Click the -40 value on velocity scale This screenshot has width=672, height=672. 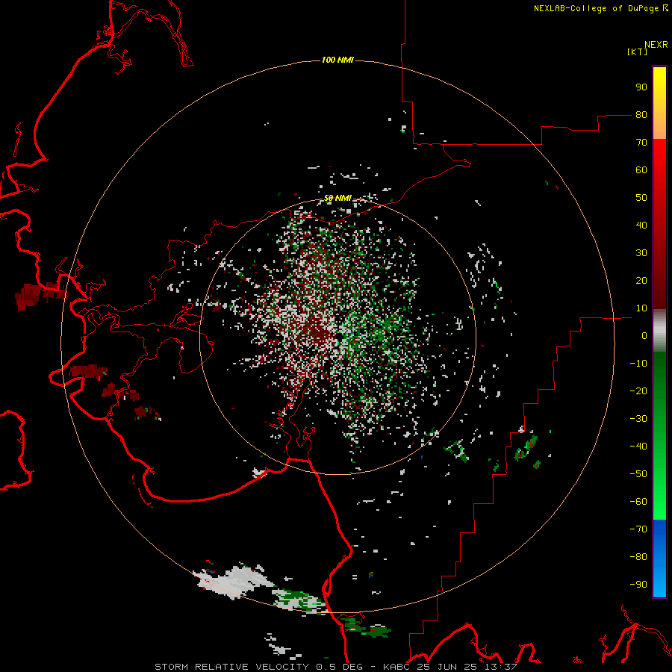pos(638,447)
